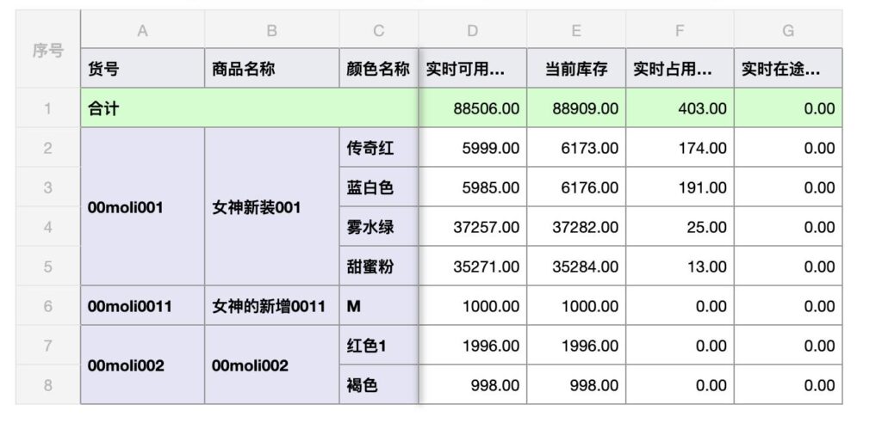Click the 传奇红 color cell
The width and height of the screenshot is (882, 435).
click(x=379, y=148)
